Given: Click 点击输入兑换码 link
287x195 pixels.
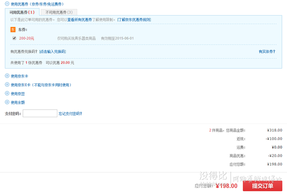Looking at the screenshot, I should pyautogui.click(x=53, y=51).
